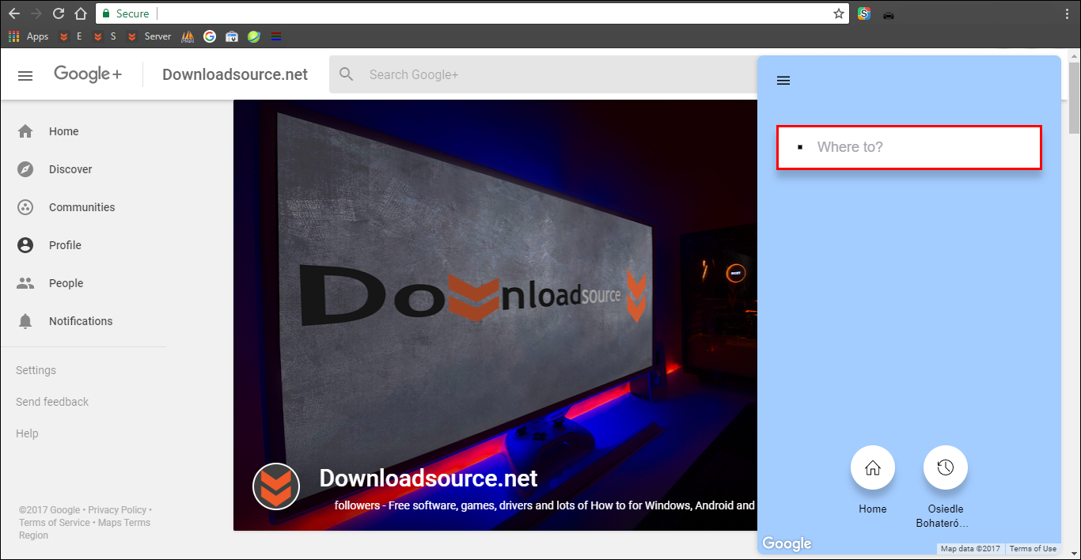Screen dimensions: 1081x560
Task: Open the Help link
Action: pyautogui.click(x=27, y=433)
